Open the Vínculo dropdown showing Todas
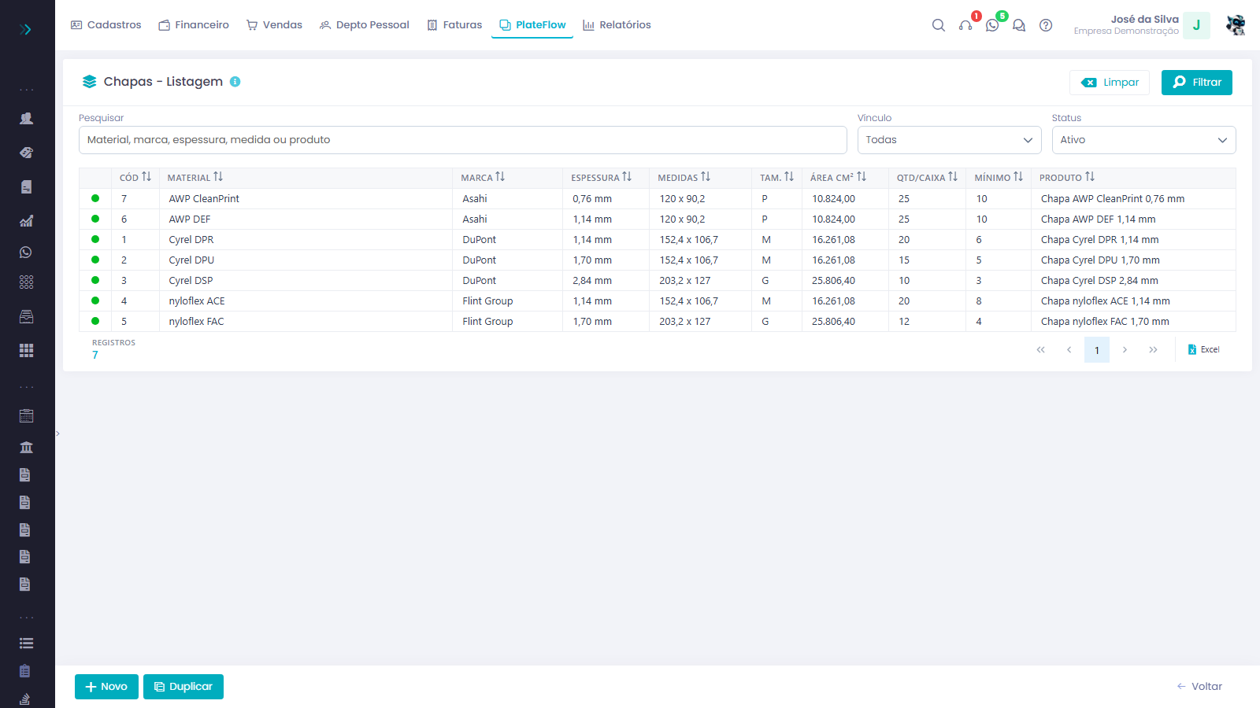 click(x=949, y=140)
